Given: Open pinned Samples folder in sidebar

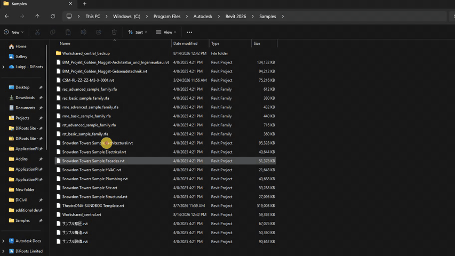Looking at the screenshot, I should 19,221.
